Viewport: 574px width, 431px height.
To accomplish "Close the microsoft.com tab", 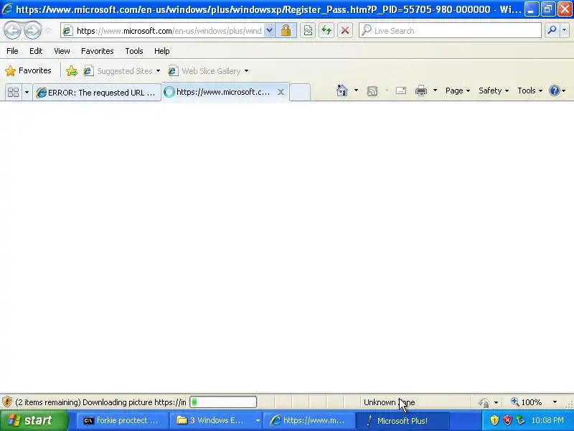I will click(281, 92).
